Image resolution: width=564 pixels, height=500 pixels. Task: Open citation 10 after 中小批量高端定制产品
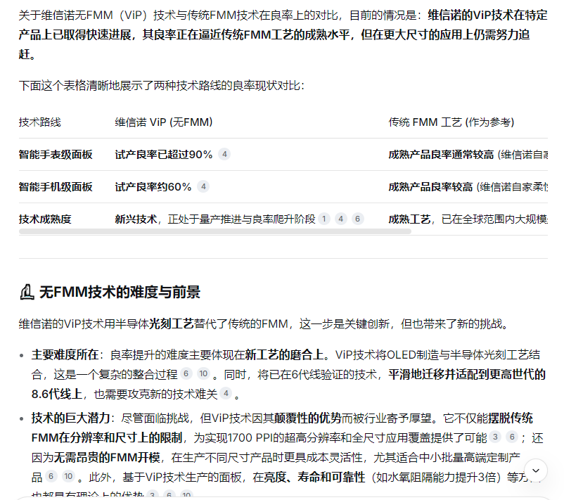(x=68, y=477)
